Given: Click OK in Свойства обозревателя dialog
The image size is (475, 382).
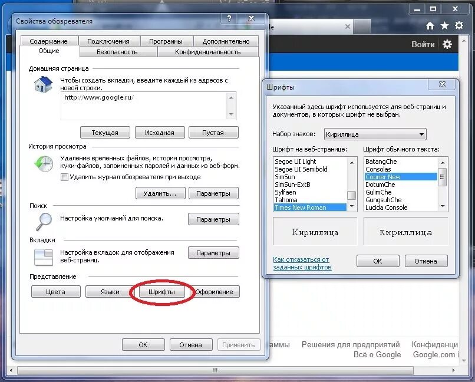Looking at the screenshot, I should coord(143,345).
